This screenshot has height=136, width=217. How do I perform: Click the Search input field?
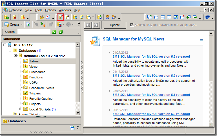(x=34, y=32)
